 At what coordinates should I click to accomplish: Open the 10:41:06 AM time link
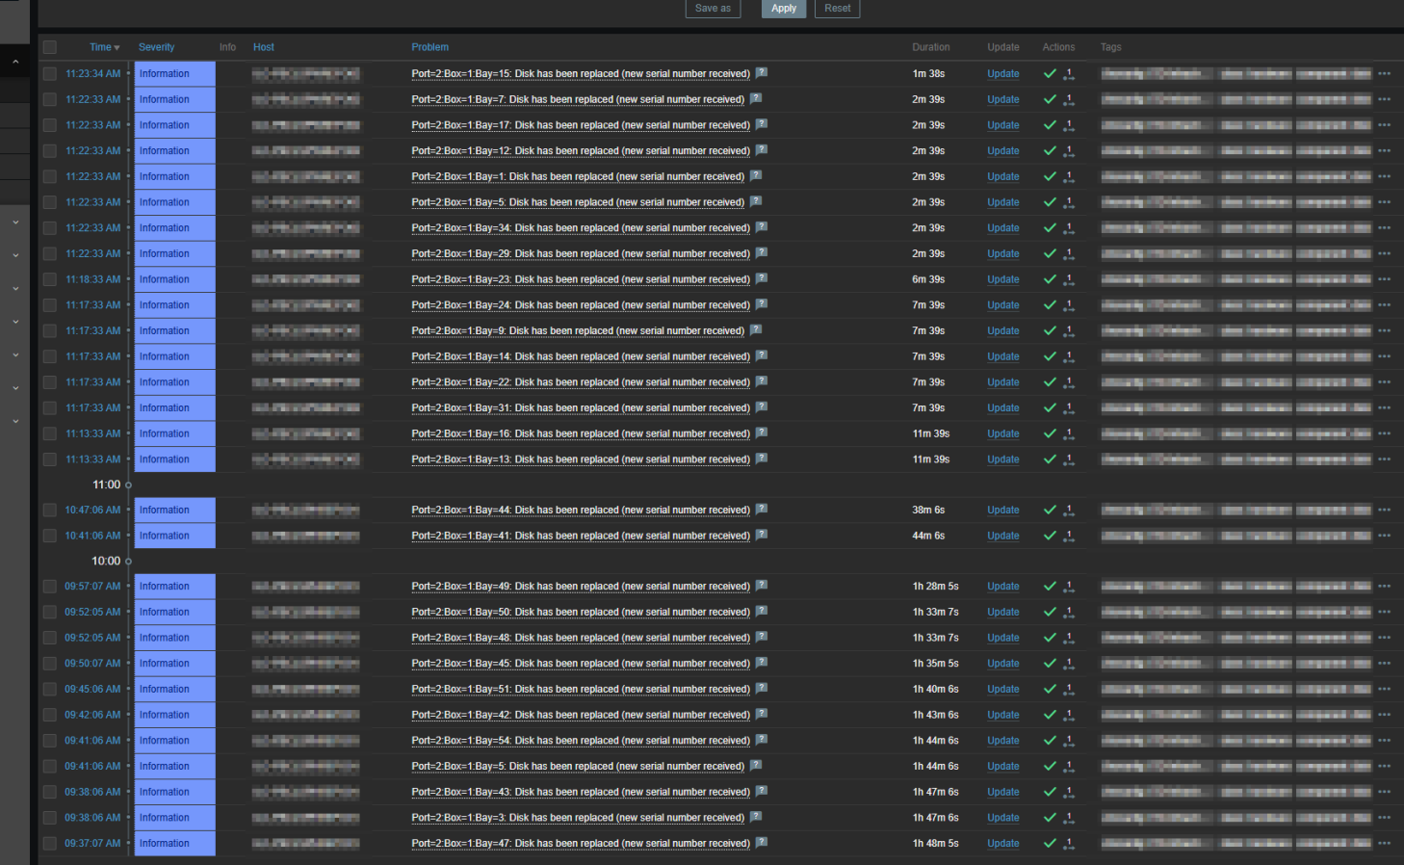93,536
